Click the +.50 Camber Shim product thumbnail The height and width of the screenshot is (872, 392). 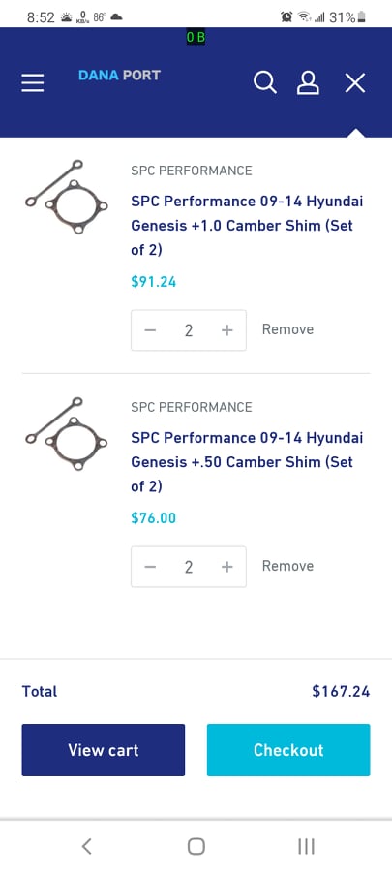[x=66, y=434]
